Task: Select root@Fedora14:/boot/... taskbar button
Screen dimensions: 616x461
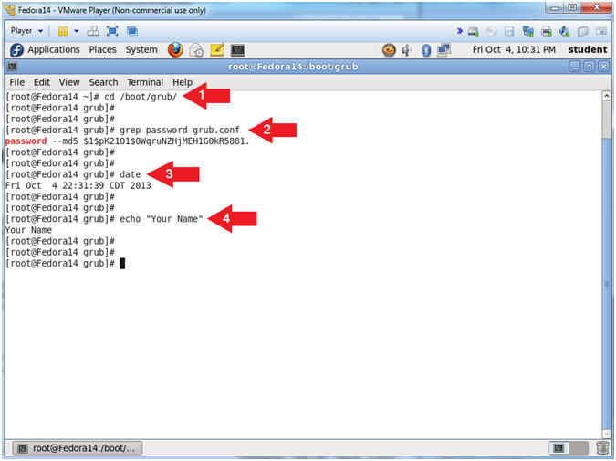Action: tap(78, 448)
